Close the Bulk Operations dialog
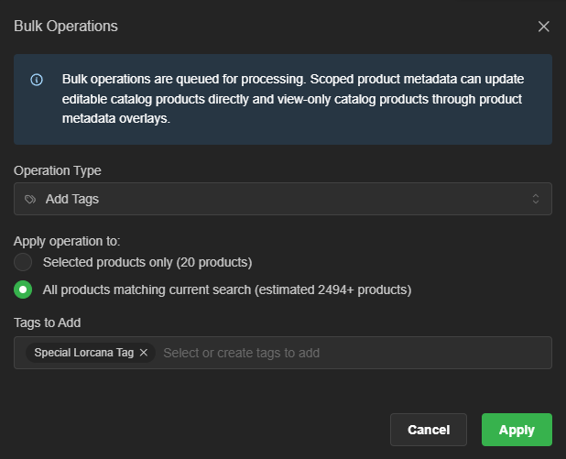The width and height of the screenshot is (566, 459). (x=544, y=27)
